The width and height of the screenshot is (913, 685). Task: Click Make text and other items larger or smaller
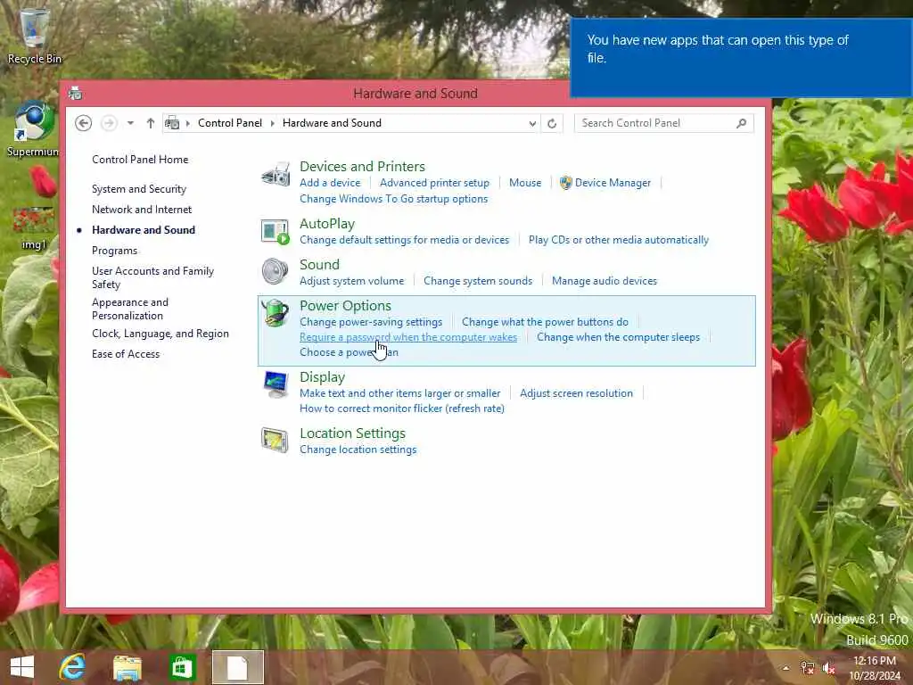(399, 393)
